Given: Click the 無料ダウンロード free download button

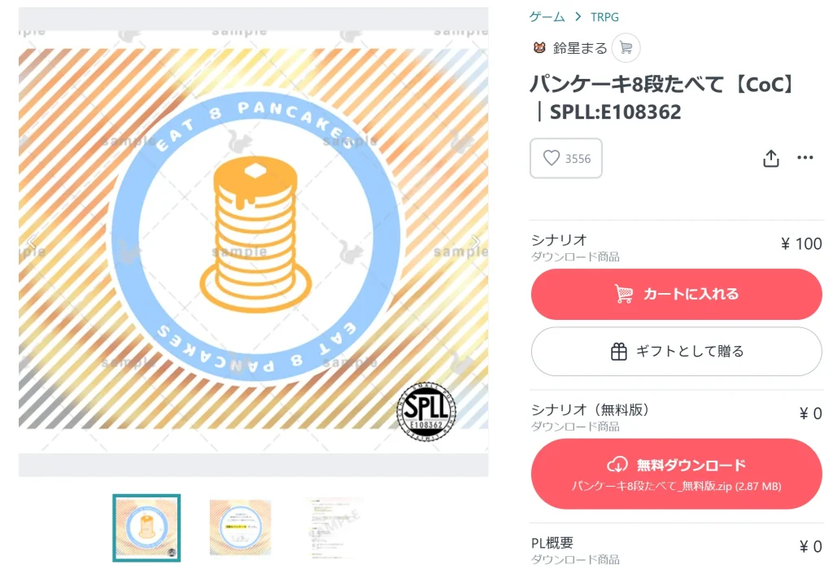Looking at the screenshot, I should 676,474.
